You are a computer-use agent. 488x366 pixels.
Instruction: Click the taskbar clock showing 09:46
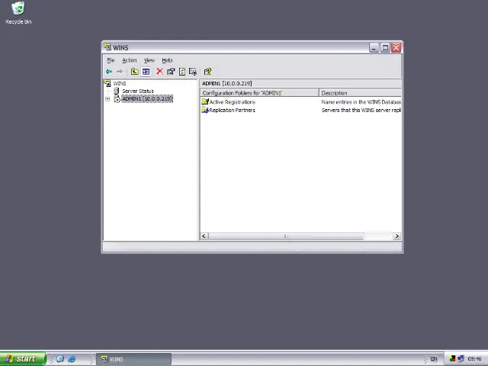click(474, 359)
